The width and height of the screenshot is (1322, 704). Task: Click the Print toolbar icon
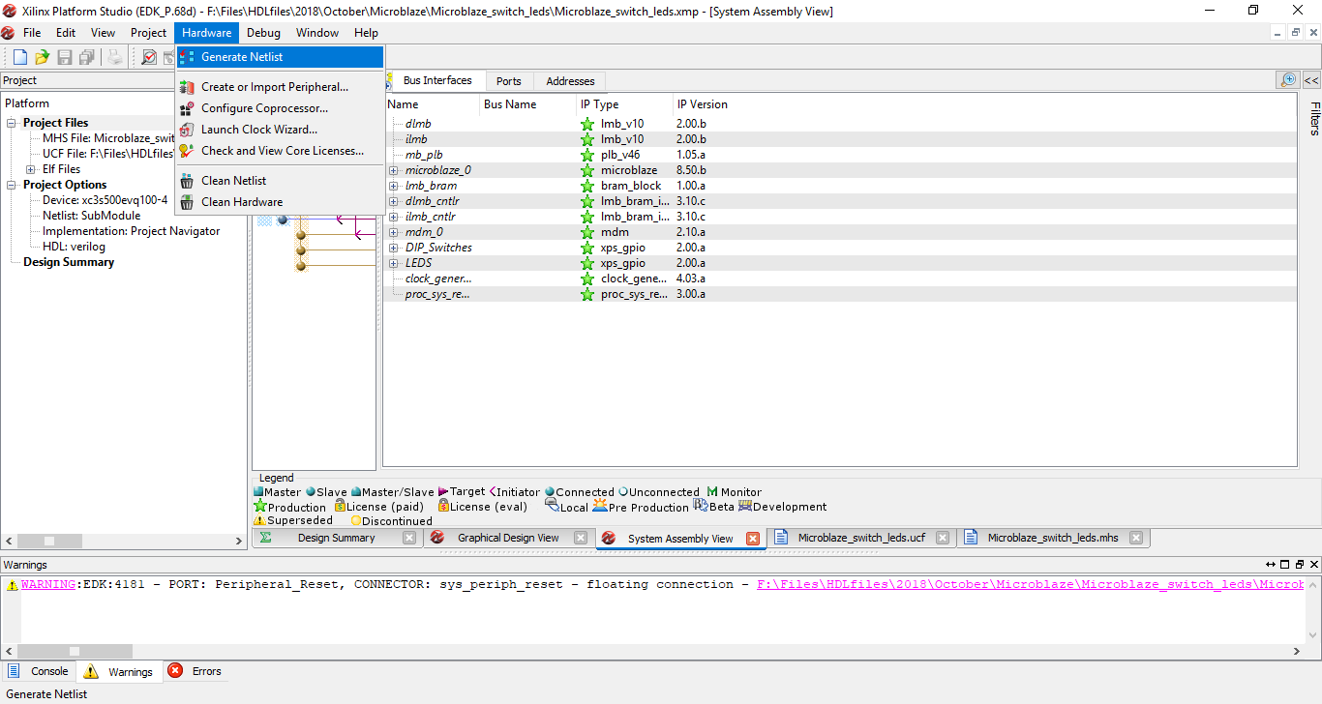pos(115,57)
